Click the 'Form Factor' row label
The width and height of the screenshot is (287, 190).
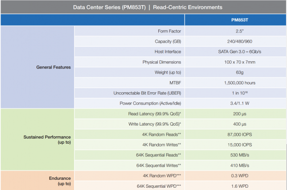[169, 31]
